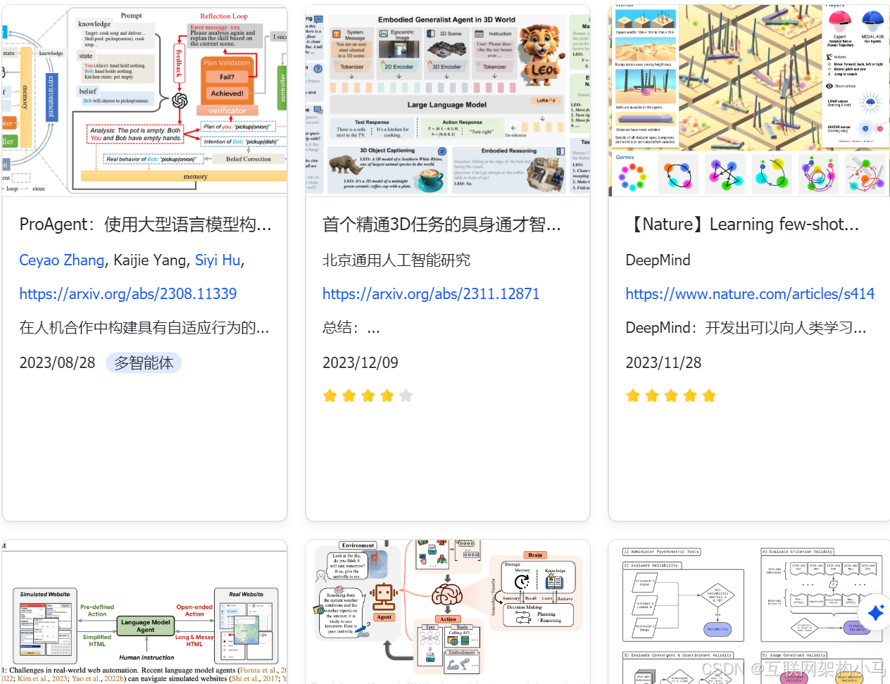Click the 【Nature】Learning few-shot title
890x684 pixels.
click(743, 224)
